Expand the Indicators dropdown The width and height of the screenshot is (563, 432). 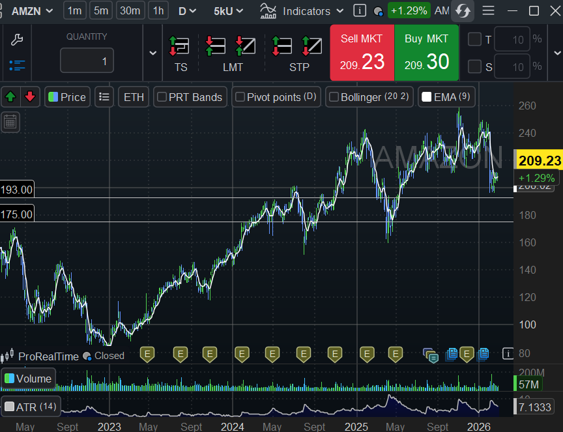[304, 11]
